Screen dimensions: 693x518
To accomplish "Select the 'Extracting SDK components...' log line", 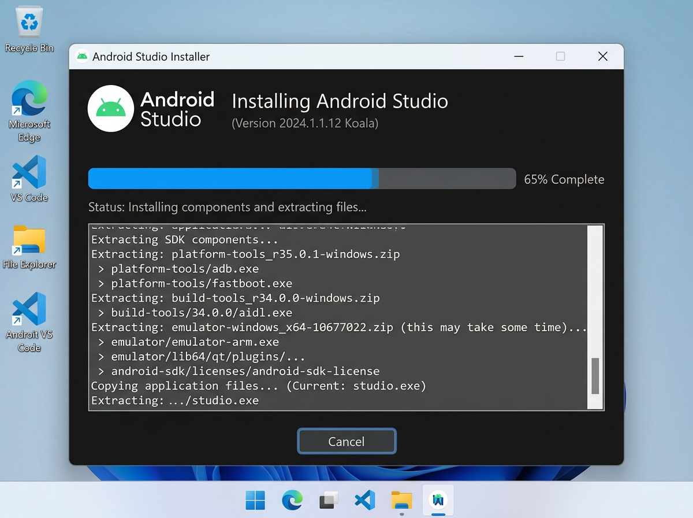I will pos(185,239).
